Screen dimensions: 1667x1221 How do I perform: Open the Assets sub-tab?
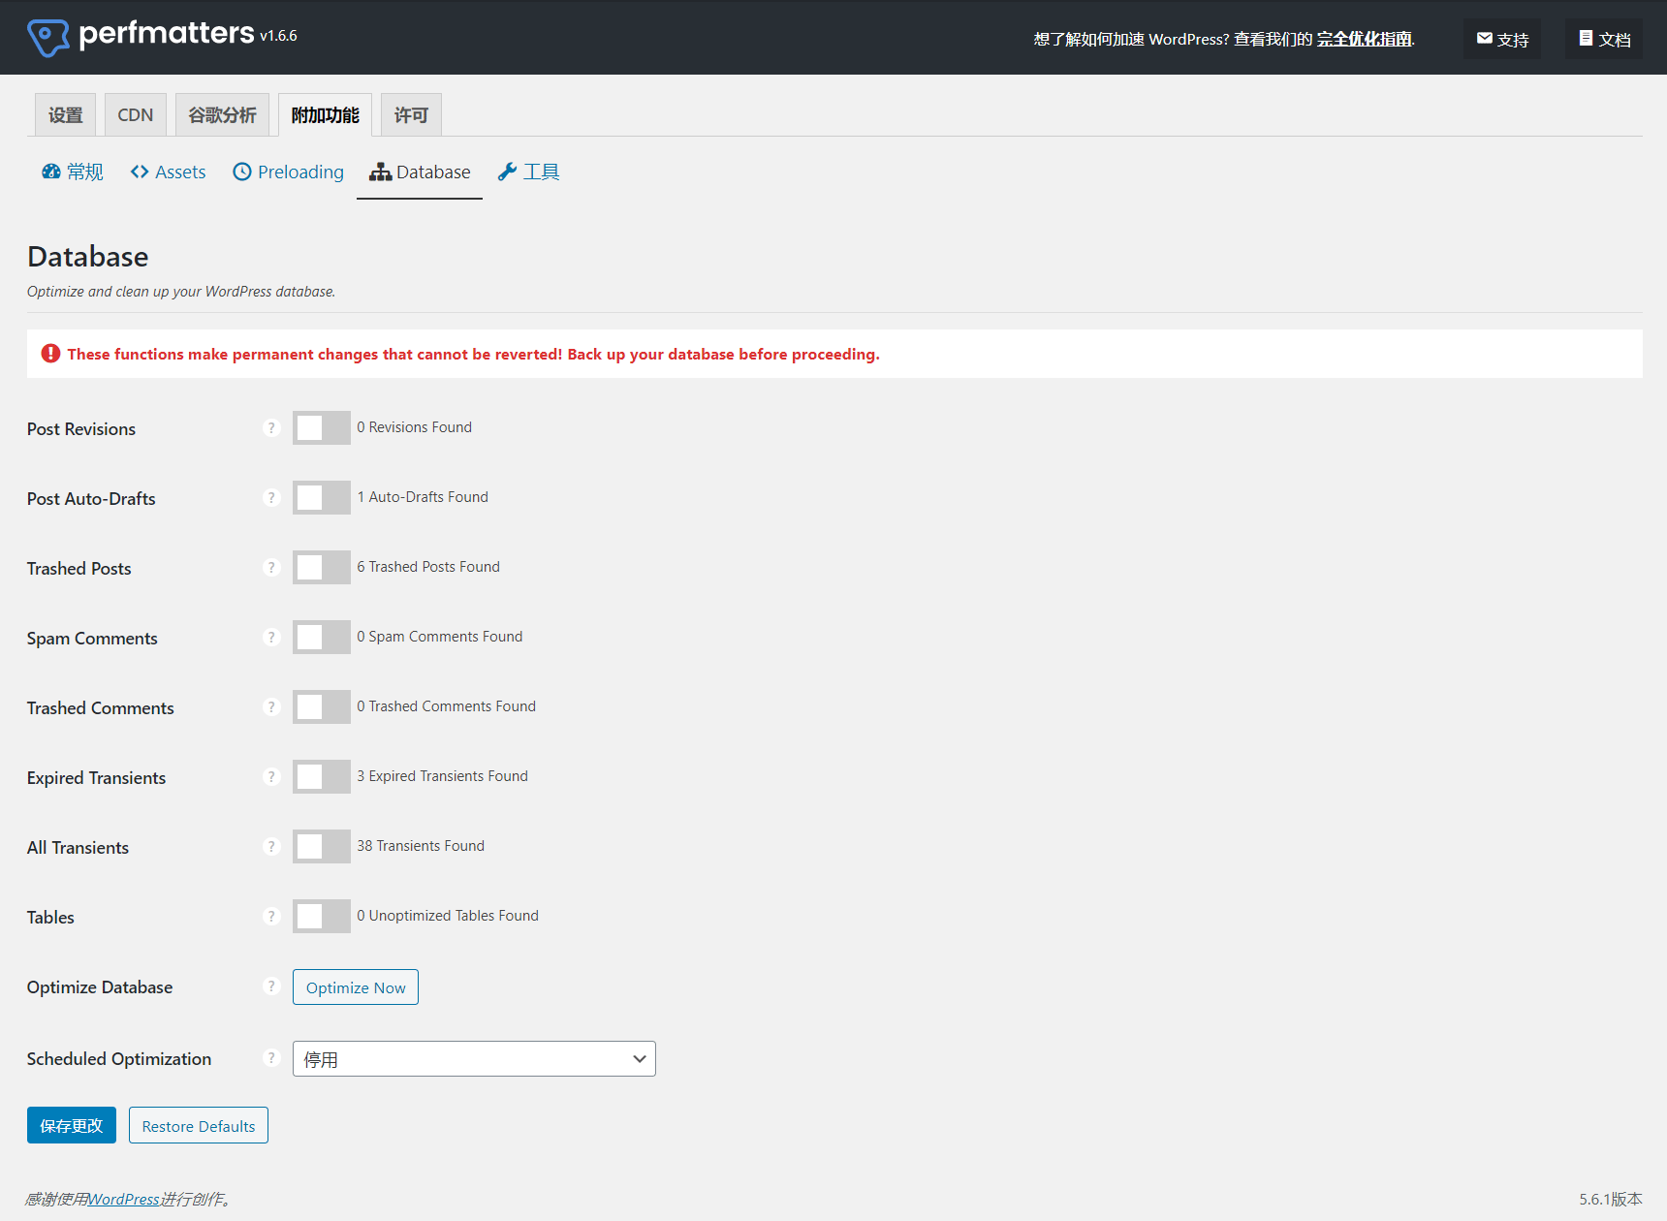168,172
